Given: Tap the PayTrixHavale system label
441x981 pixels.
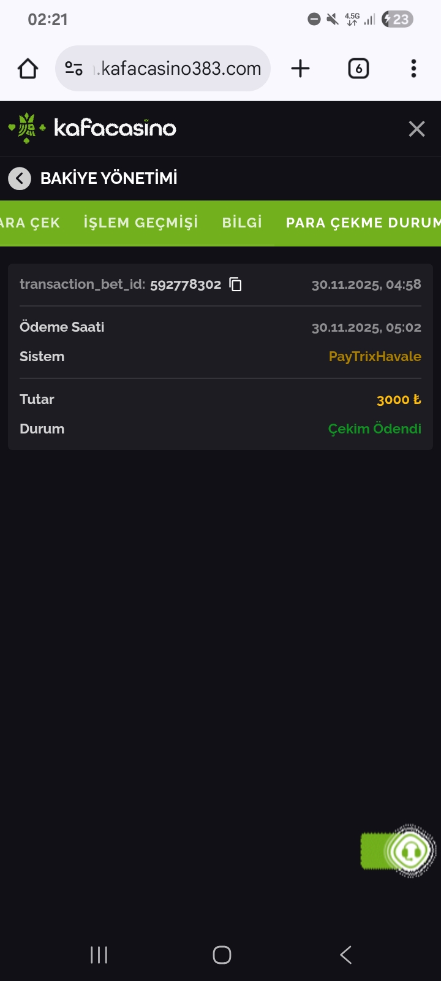Looking at the screenshot, I should pyautogui.click(x=375, y=357).
